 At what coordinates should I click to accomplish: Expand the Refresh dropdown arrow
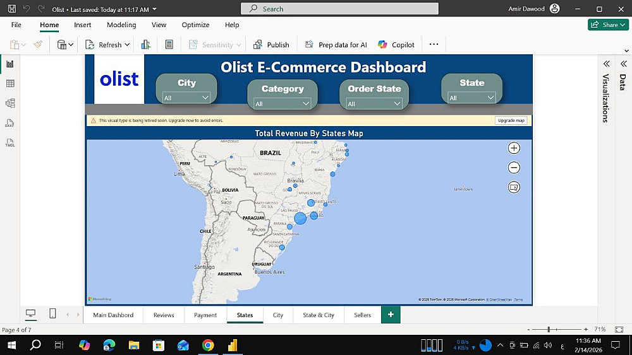point(127,45)
